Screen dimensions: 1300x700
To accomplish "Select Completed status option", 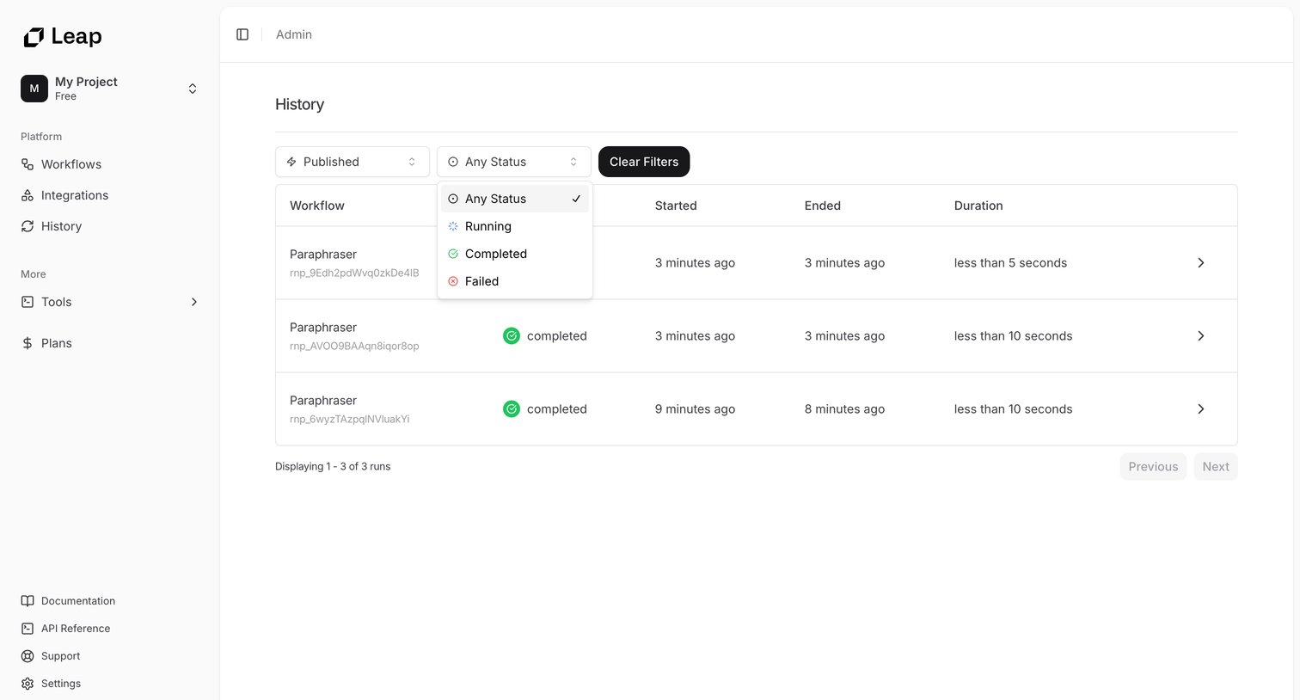I will [x=515, y=254].
